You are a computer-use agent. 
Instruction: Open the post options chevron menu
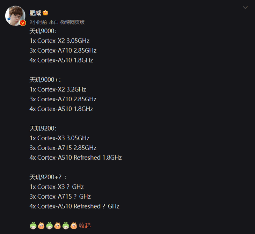pos(245,7)
